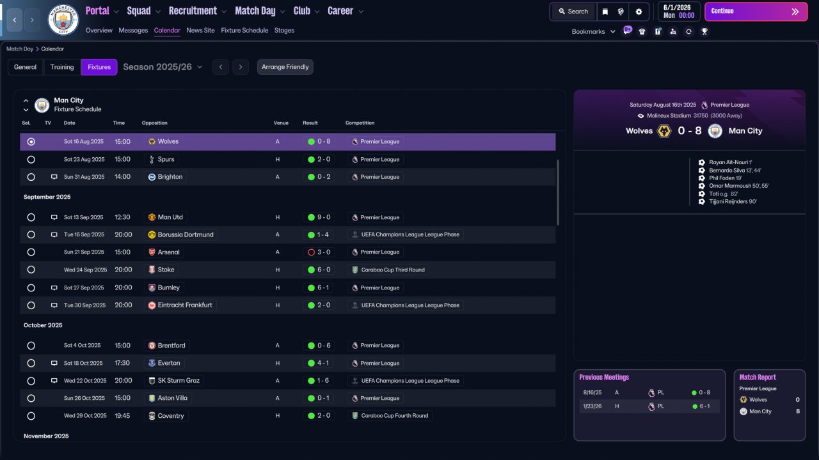The image size is (819, 460).
Task: Select the Man Utd fixture radio button
Action: [x=31, y=217]
